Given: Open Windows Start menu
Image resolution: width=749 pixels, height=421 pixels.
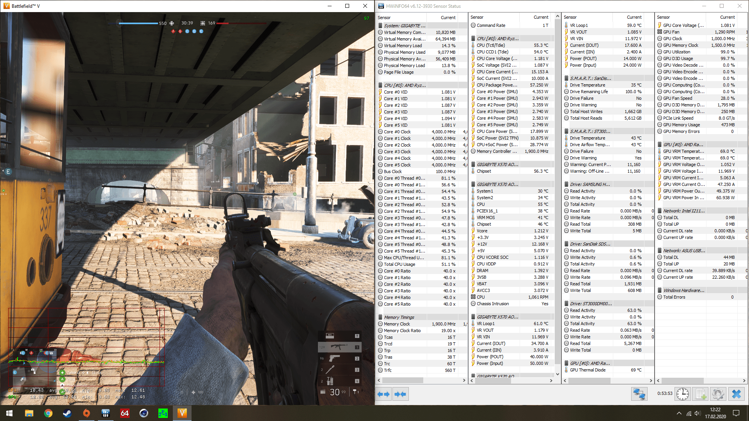Looking at the screenshot, I should click(x=9, y=413).
